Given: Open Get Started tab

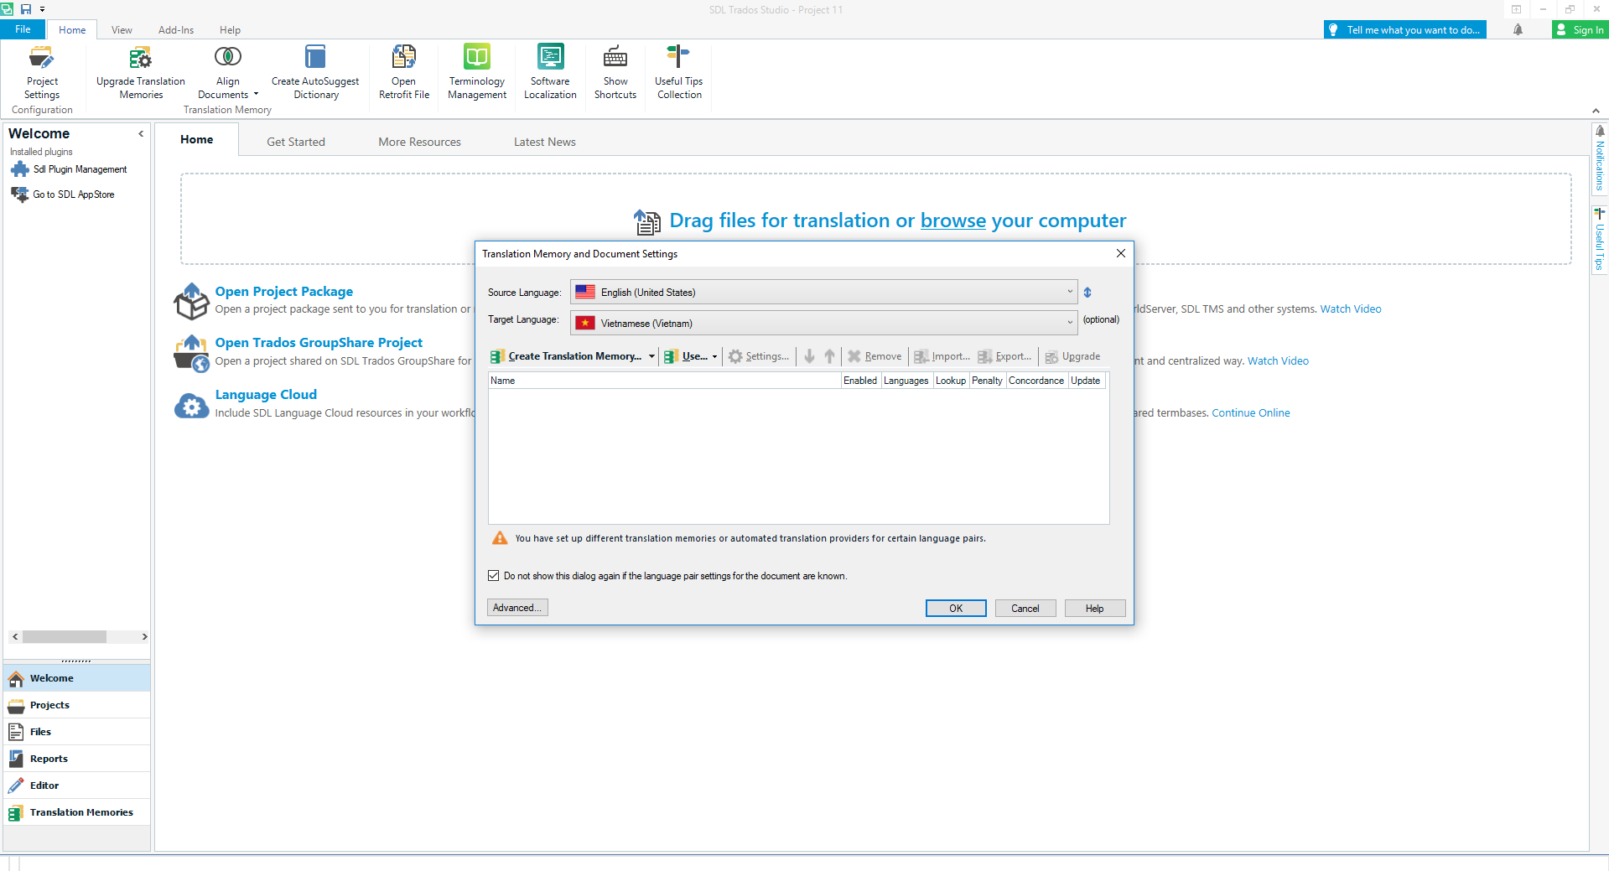Looking at the screenshot, I should 296,142.
